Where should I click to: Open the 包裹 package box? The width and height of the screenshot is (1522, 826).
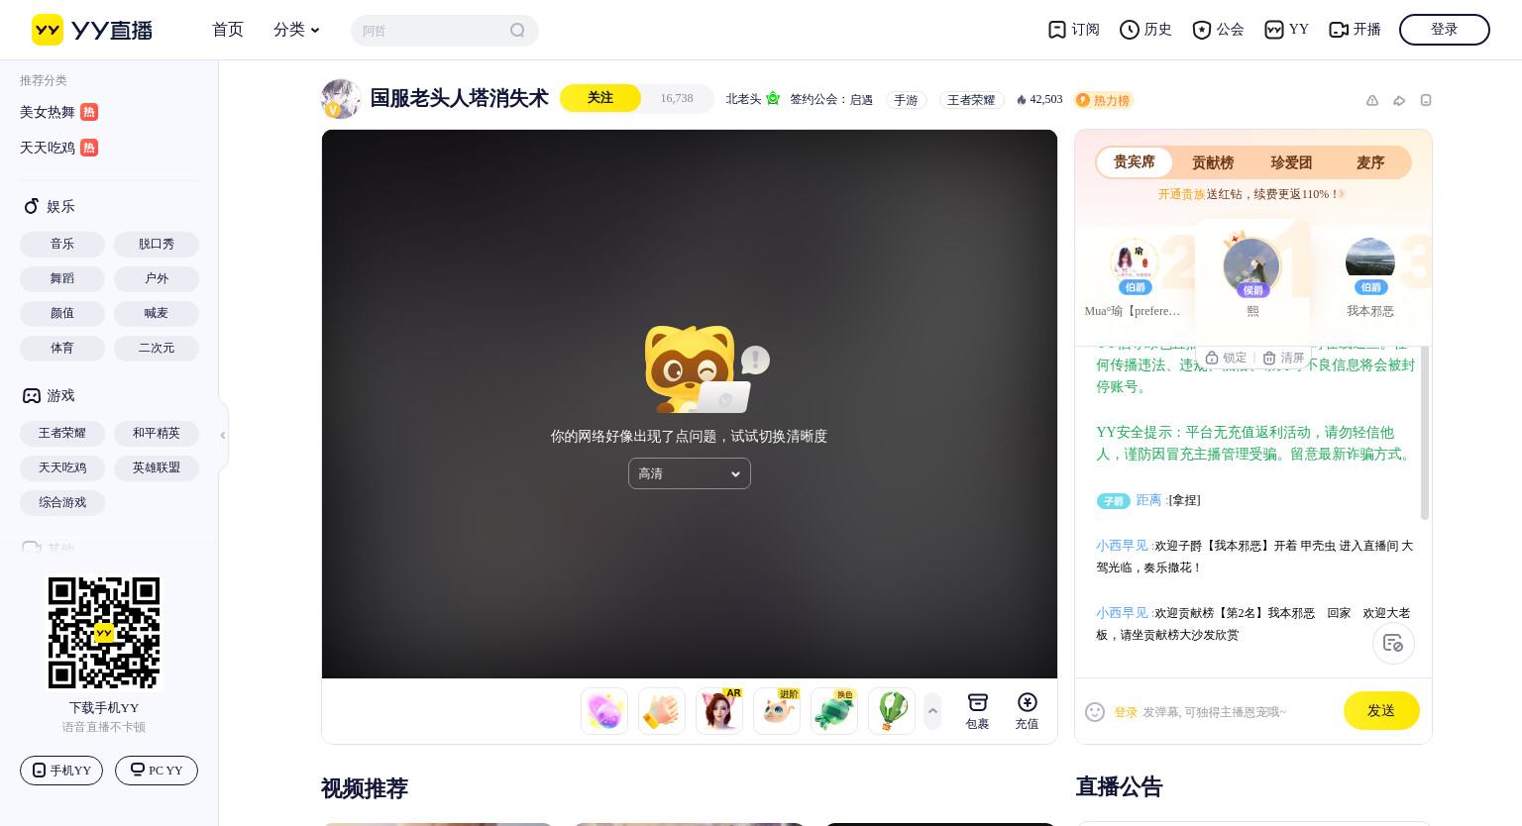pos(978,711)
